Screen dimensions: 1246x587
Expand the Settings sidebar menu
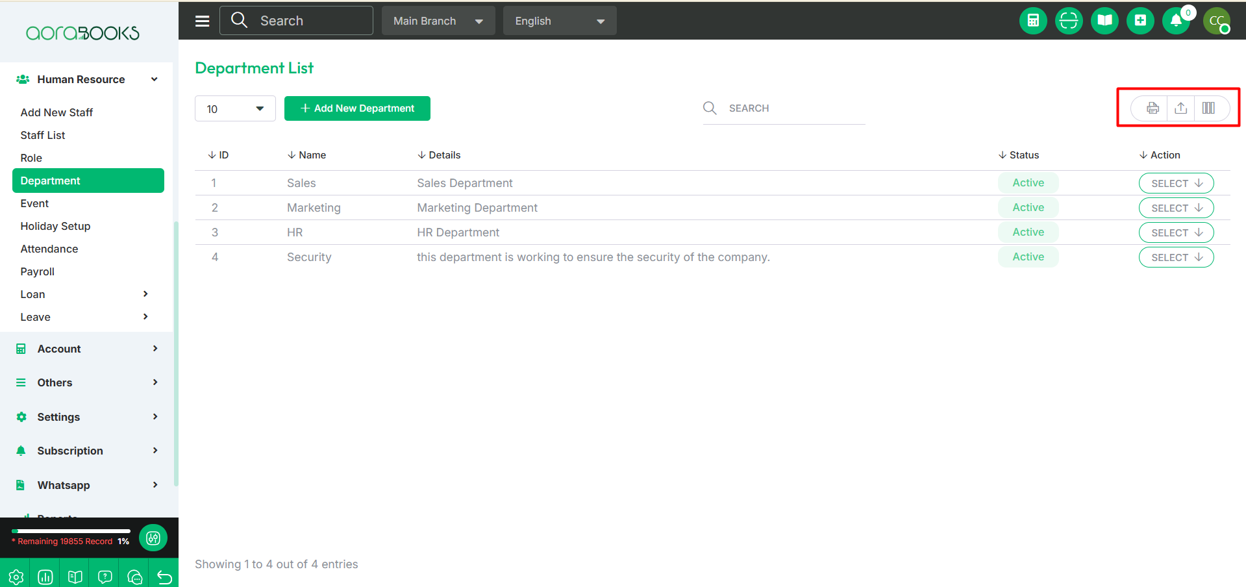pos(87,417)
